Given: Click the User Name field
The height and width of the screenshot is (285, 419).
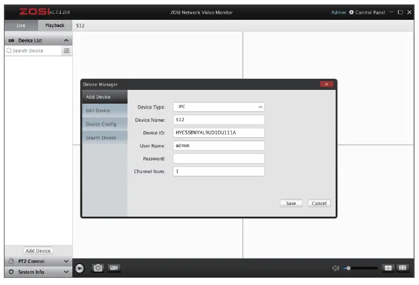Looking at the screenshot, I should (219, 146).
